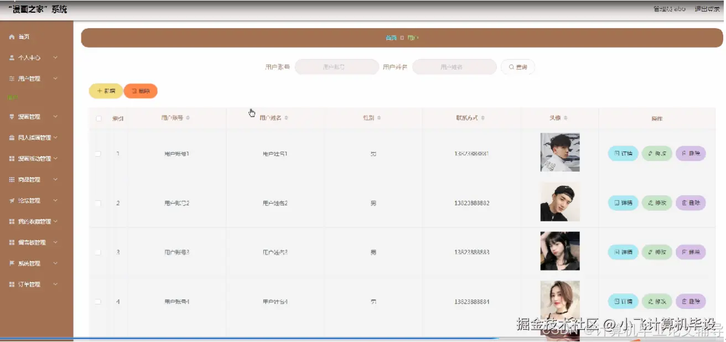The height and width of the screenshot is (342, 726).
Task: Click 修改 button for 用户账号3
Action: [657, 252]
